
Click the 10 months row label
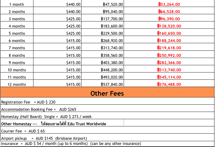pyautogui.click(x=17, y=70)
